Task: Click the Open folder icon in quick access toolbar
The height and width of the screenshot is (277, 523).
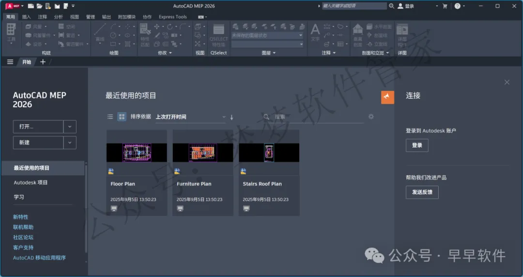Action: 39,6
